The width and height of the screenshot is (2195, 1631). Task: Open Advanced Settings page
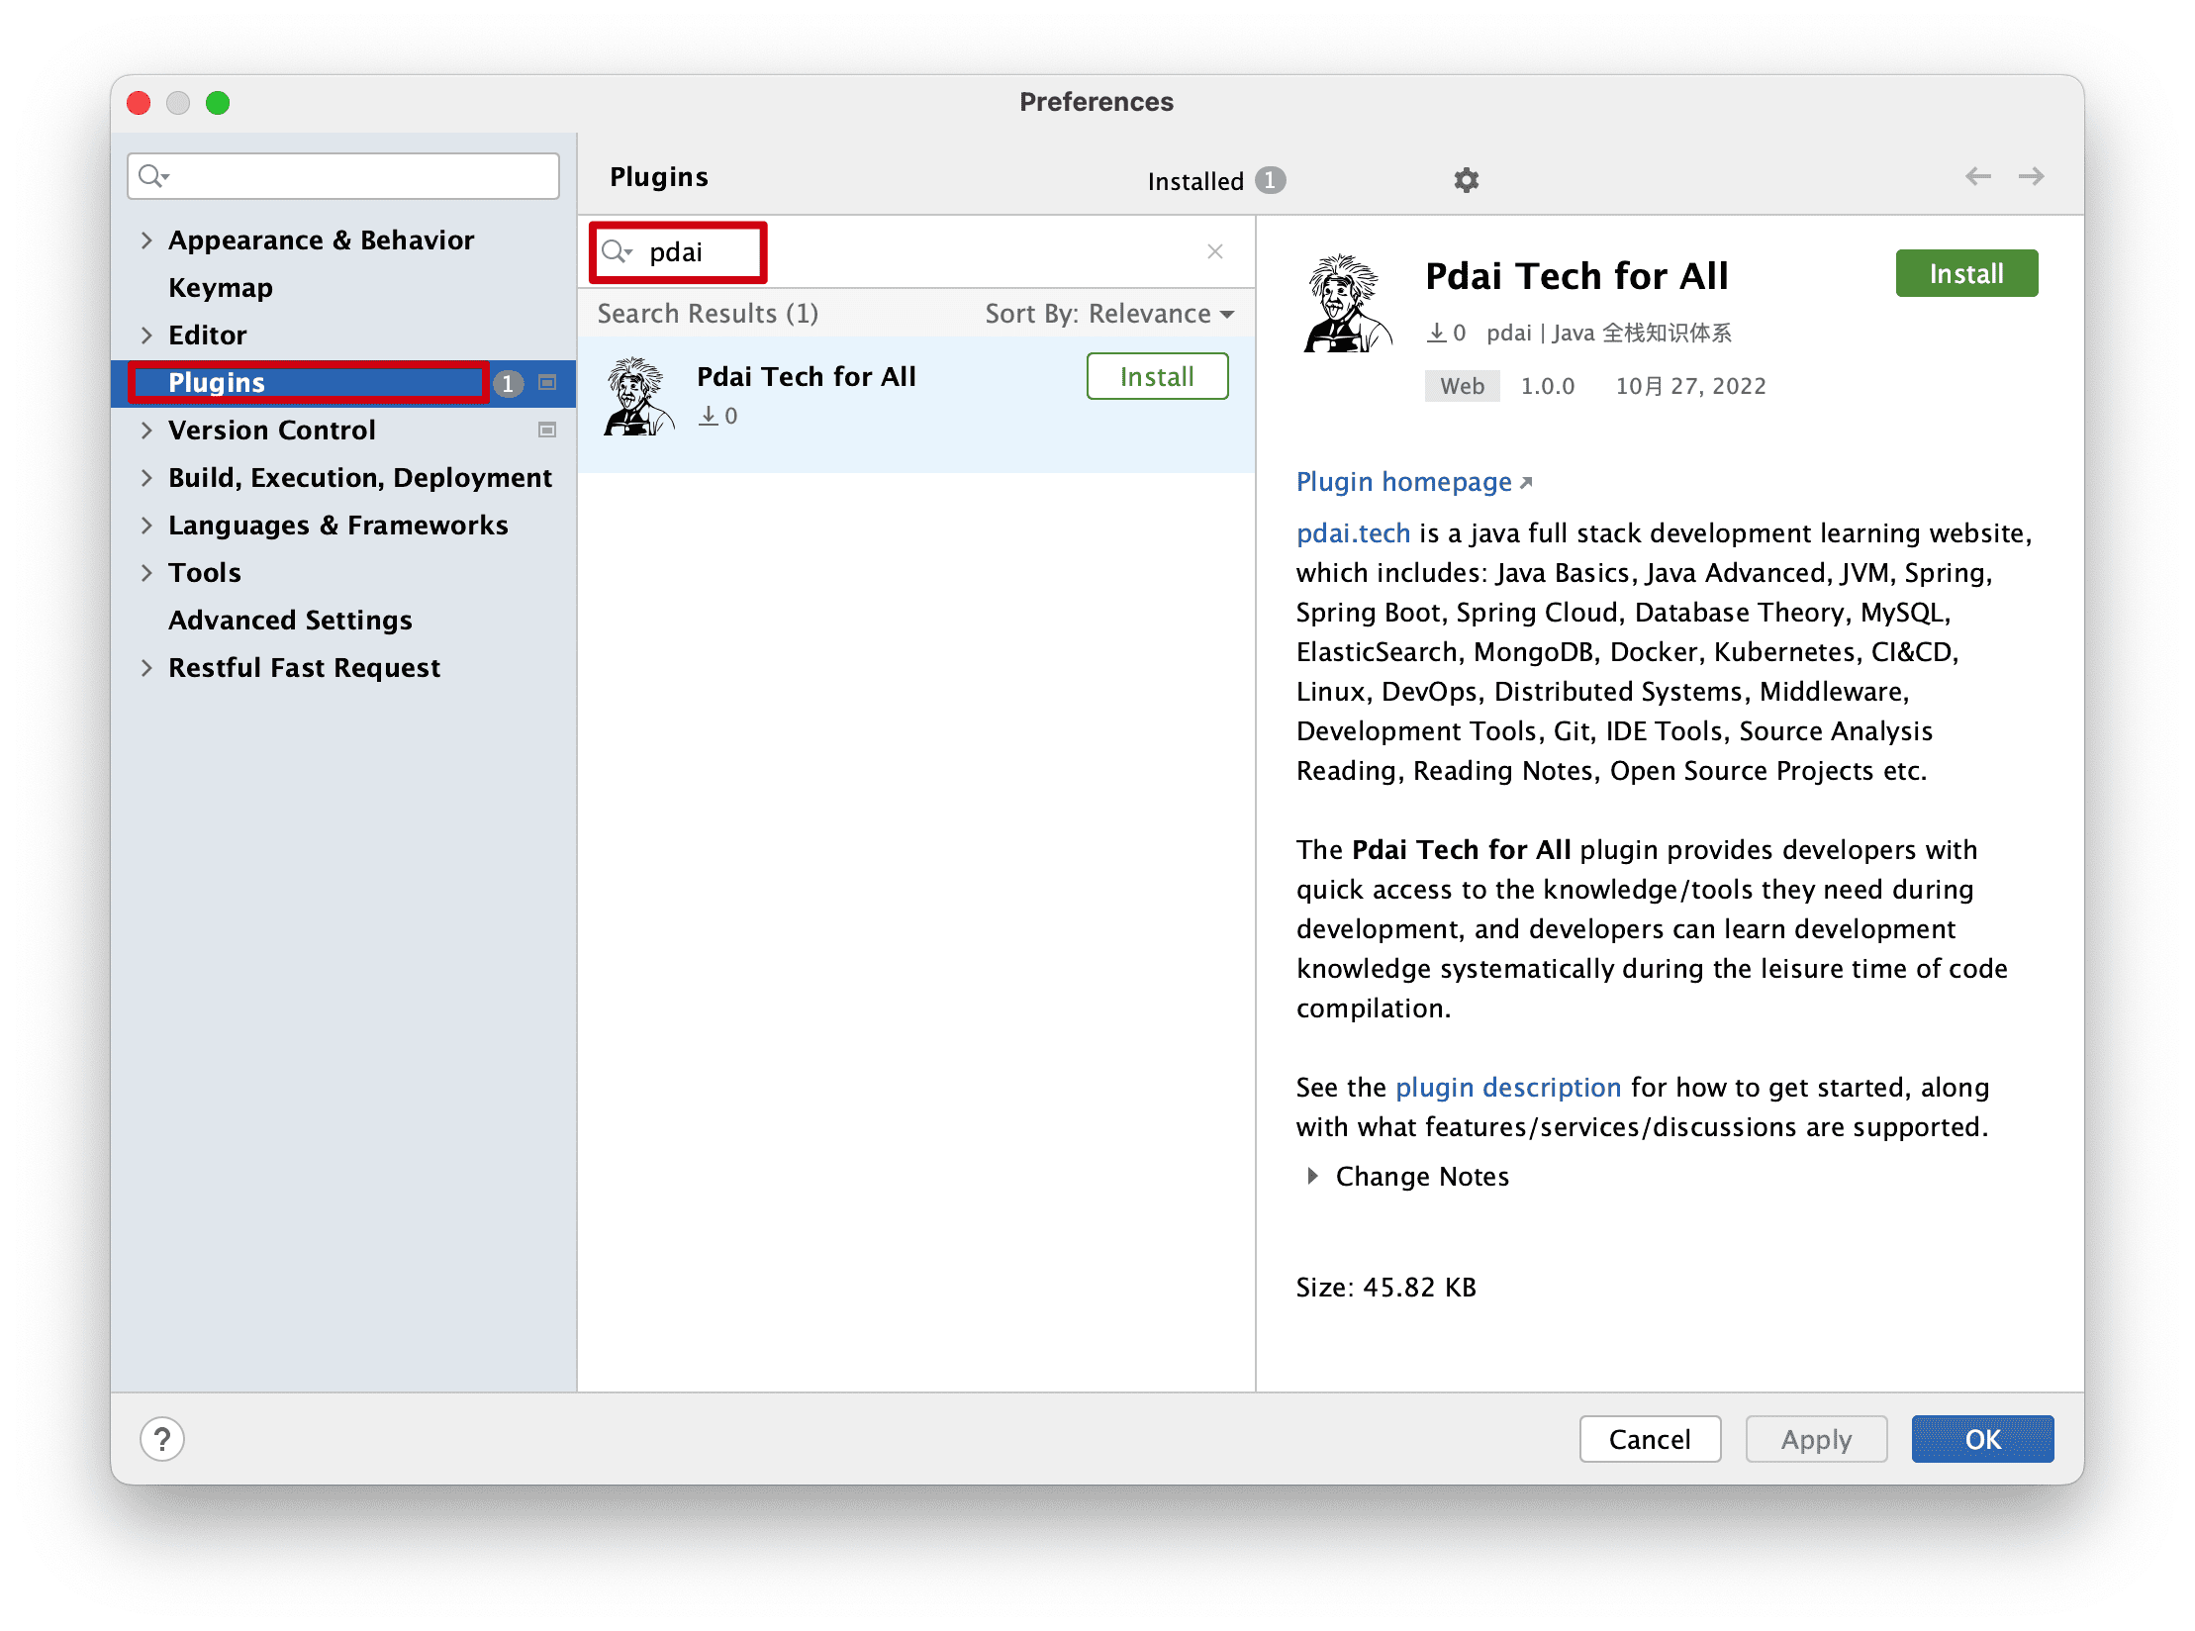pyautogui.click(x=290, y=621)
